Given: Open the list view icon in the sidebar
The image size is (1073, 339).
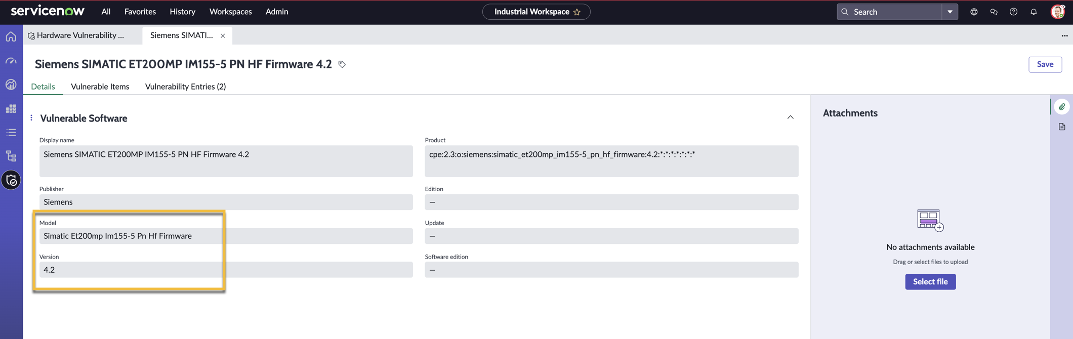Looking at the screenshot, I should 11,132.
